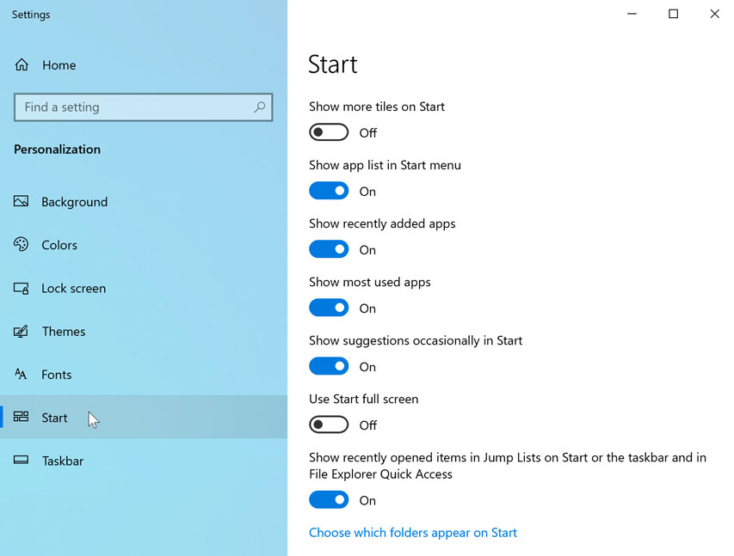Click the Start icon in sidebar
Screen dimensions: 734x556
tap(21, 418)
